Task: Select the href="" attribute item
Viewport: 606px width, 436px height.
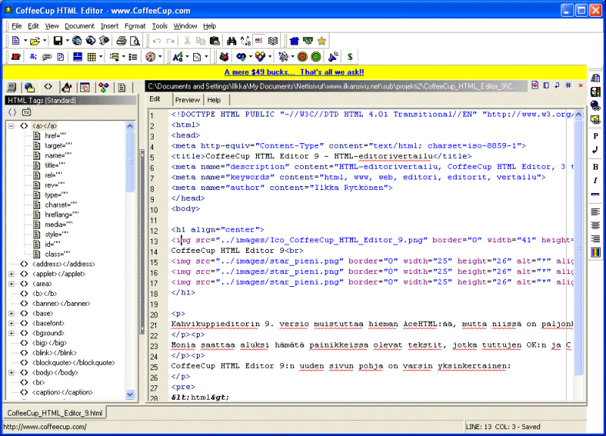Action: tap(55, 135)
